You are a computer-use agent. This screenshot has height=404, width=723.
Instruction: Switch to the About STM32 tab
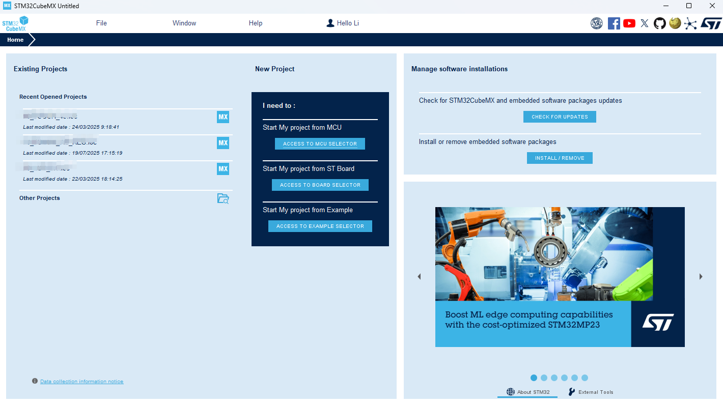(x=528, y=392)
